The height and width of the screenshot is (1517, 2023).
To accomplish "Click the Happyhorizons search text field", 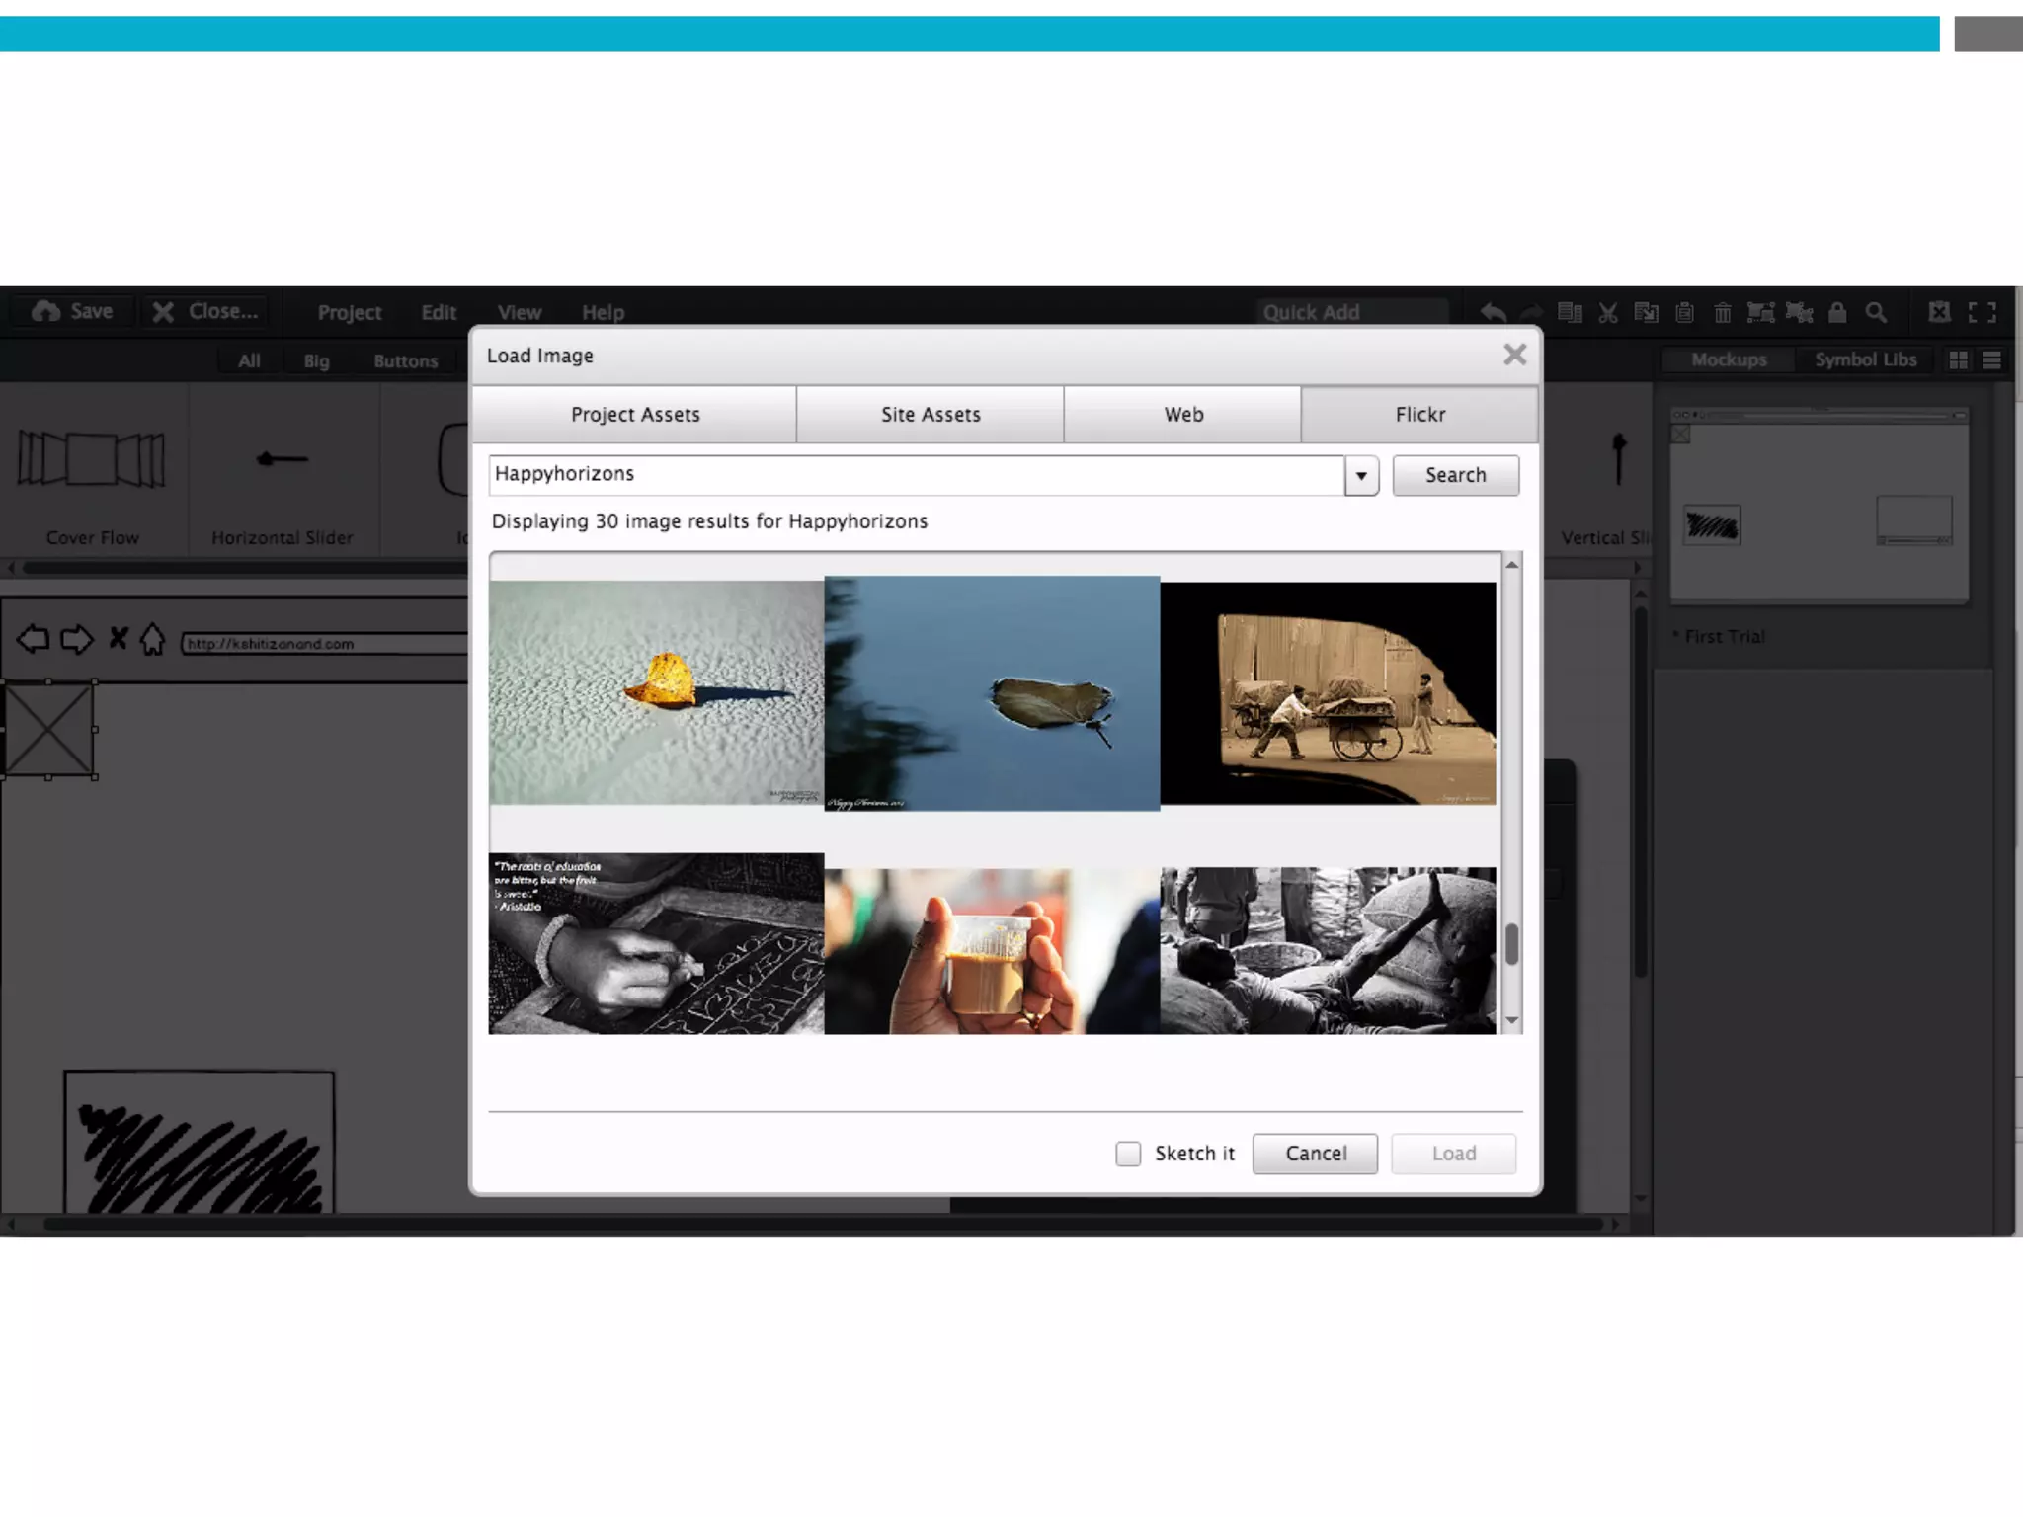I will [x=915, y=475].
